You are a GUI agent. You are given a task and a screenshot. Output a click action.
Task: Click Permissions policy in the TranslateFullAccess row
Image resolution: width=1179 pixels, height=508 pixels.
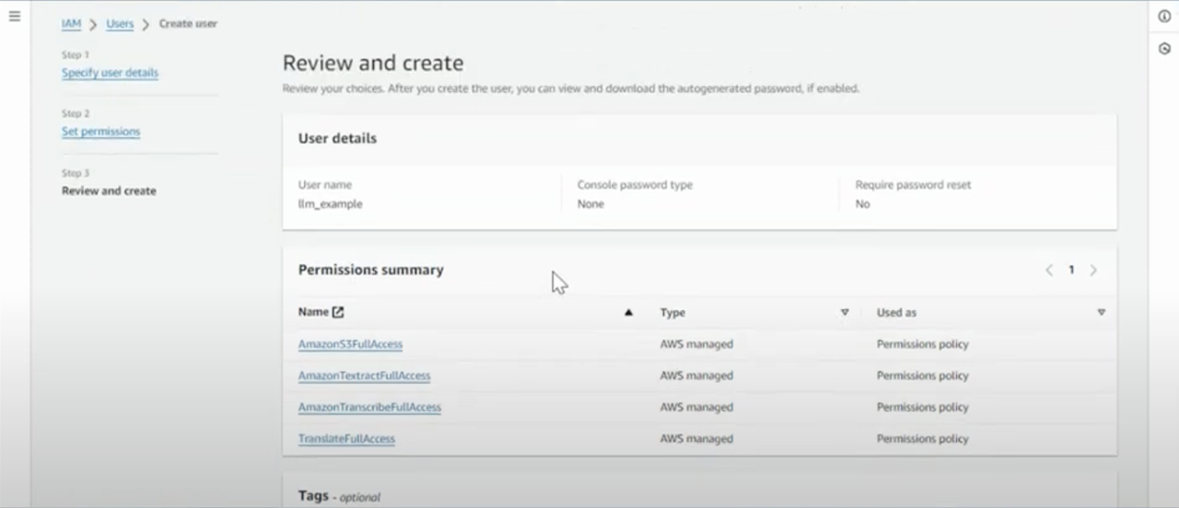pyautogui.click(x=922, y=439)
